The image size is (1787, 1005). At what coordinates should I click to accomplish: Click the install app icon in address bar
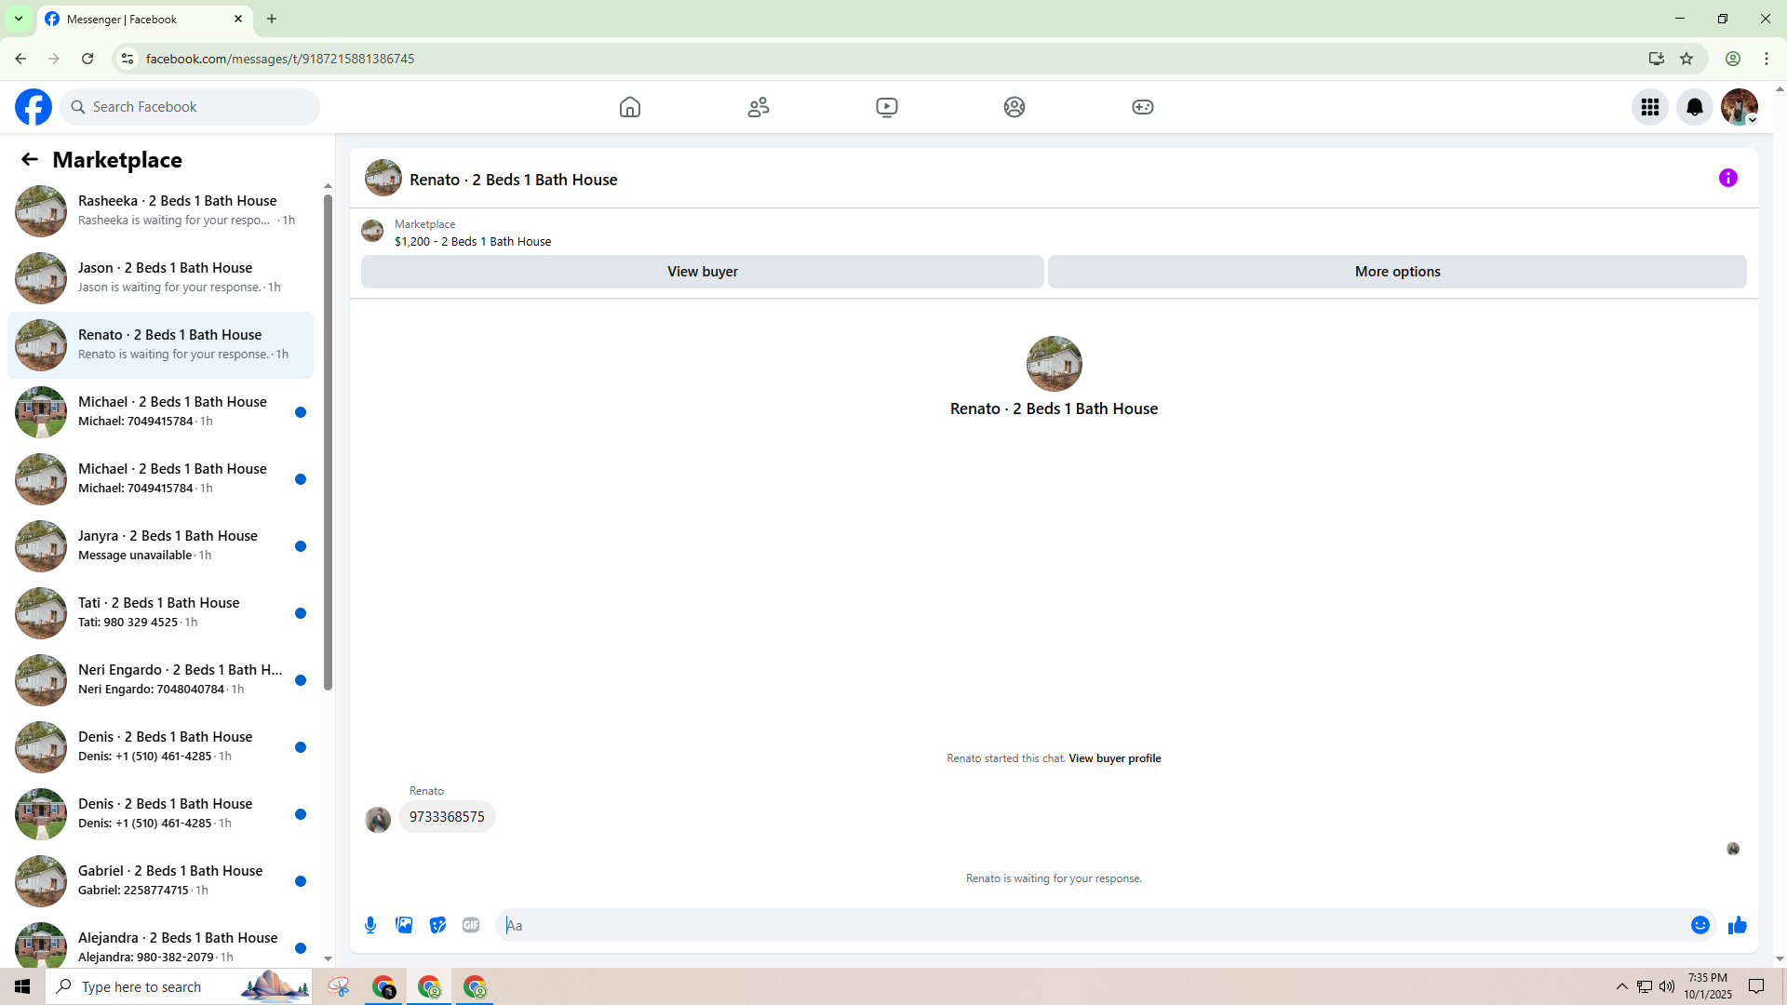[x=1657, y=59]
